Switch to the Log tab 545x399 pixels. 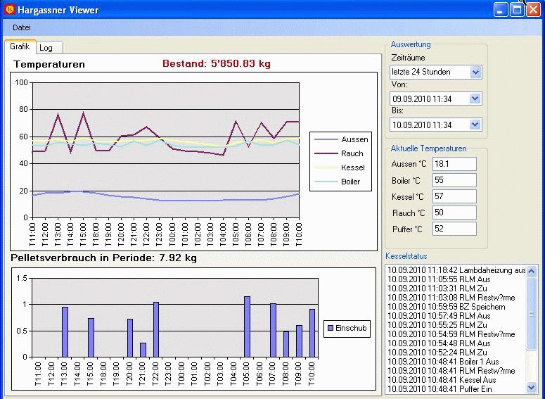[x=46, y=48]
